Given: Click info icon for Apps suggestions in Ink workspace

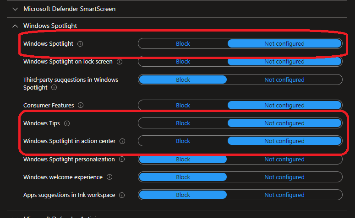Looking at the screenshot, I should pyautogui.click(x=122, y=195).
